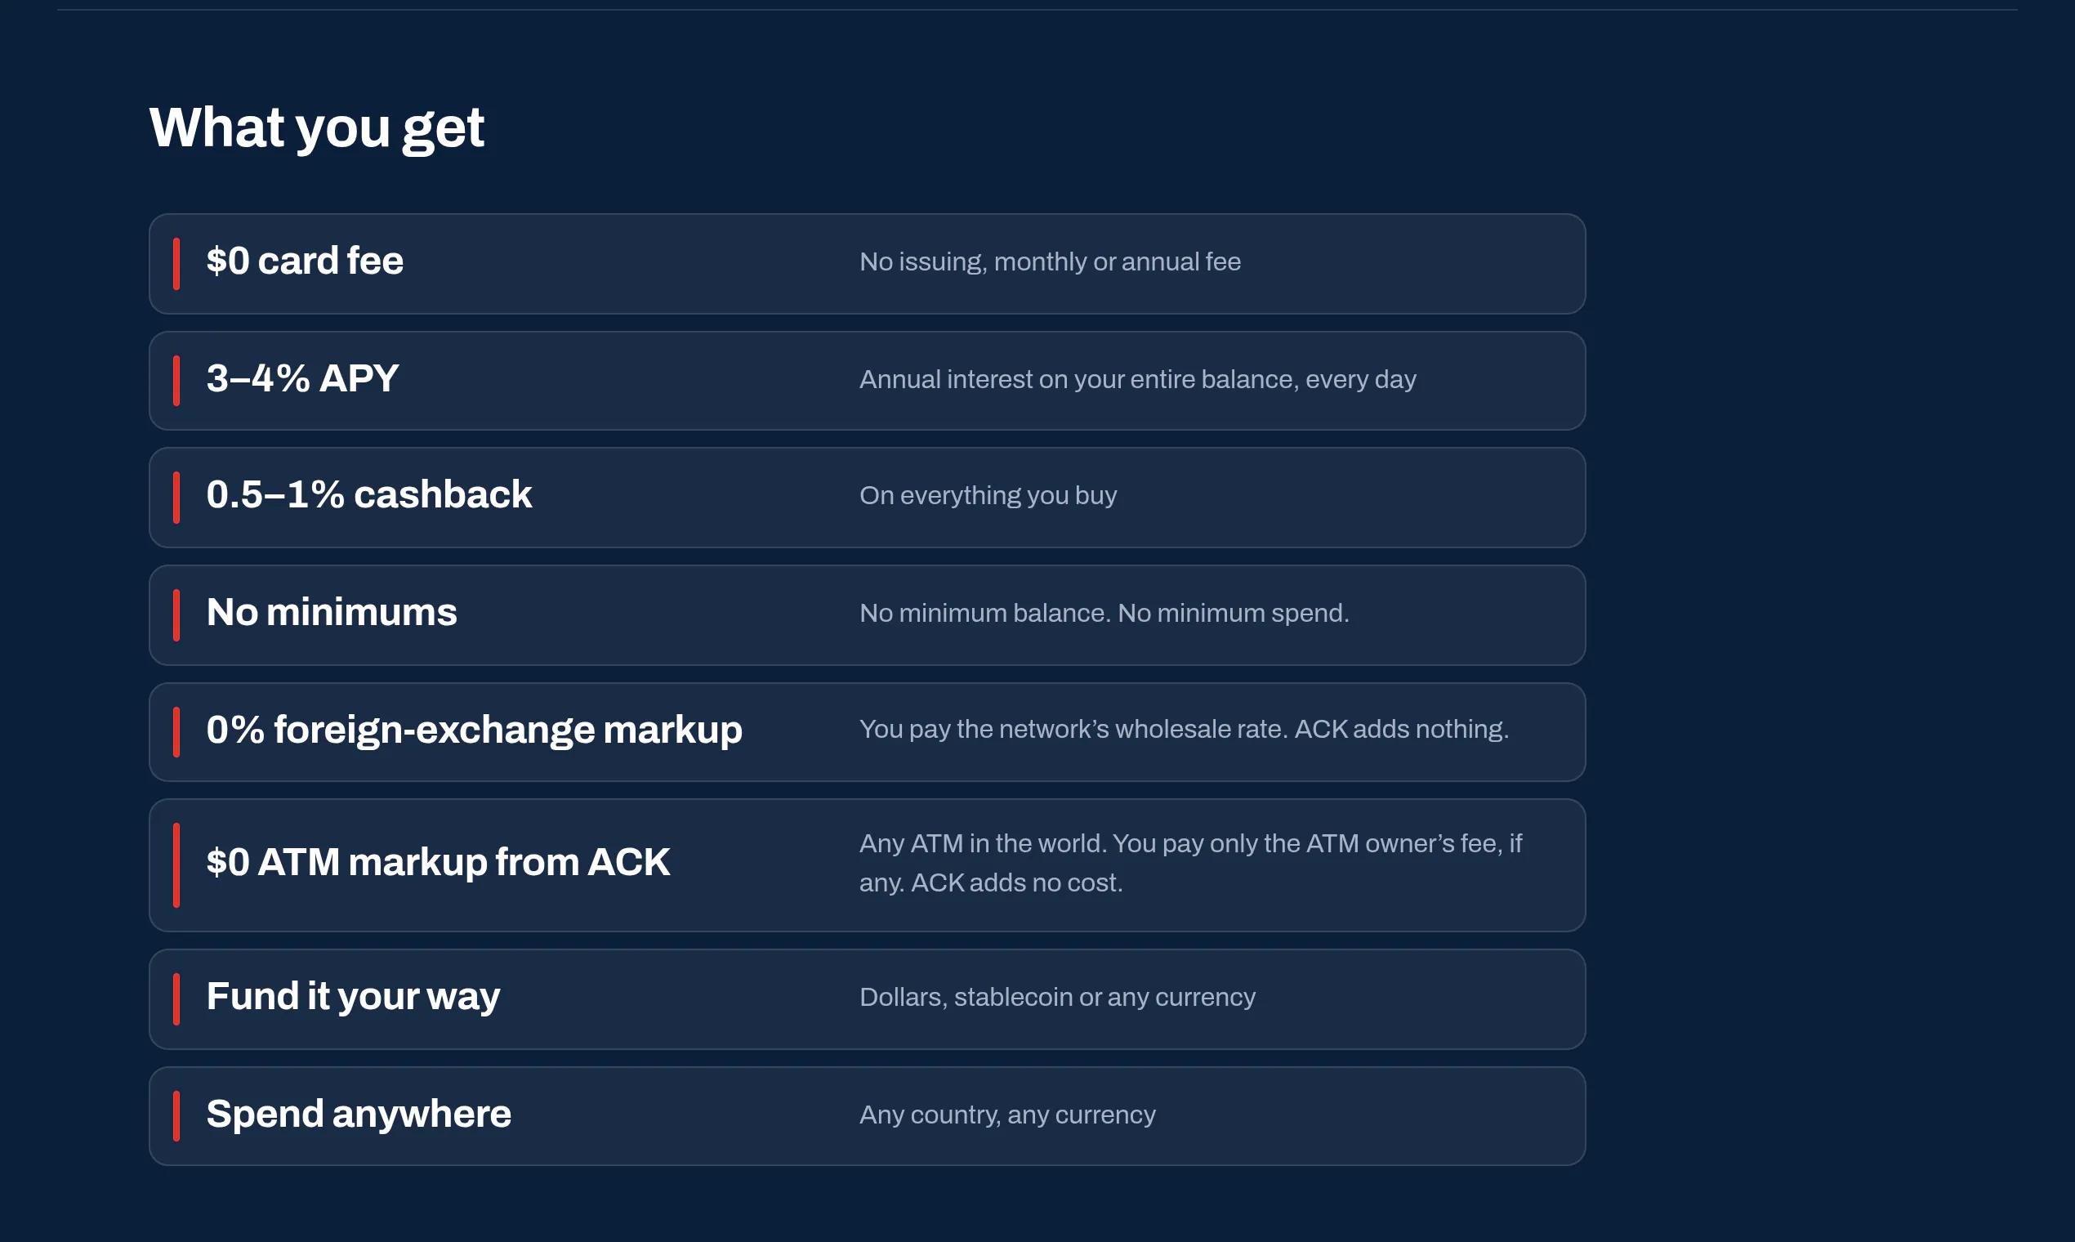Click red accent bar by 'Spend anywhere'
Screen dimensions: 2075x1242
pos(176,1115)
